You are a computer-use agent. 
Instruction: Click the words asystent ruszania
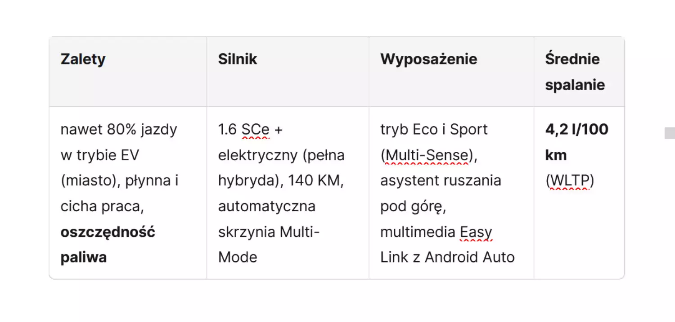(441, 181)
